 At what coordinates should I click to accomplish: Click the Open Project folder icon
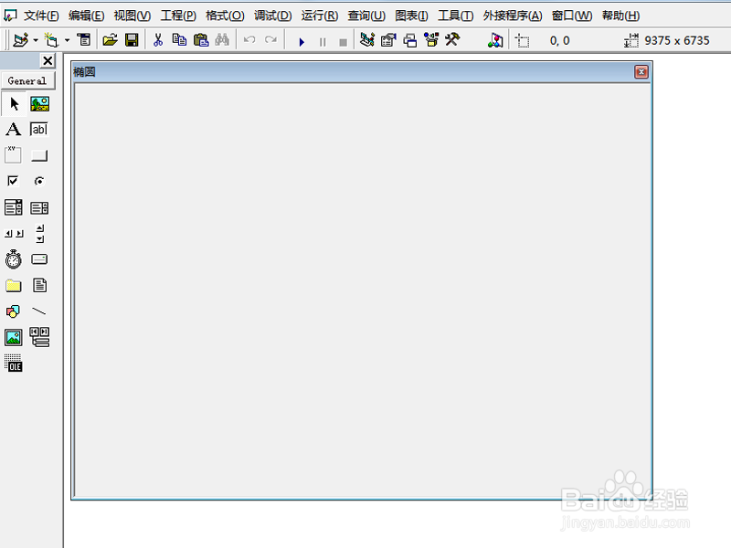(x=110, y=40)
